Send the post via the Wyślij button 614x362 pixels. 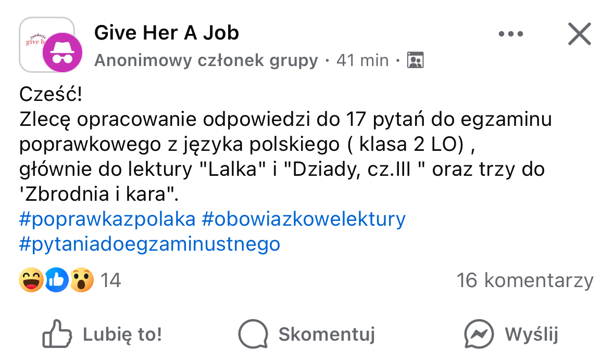[511, 334]
